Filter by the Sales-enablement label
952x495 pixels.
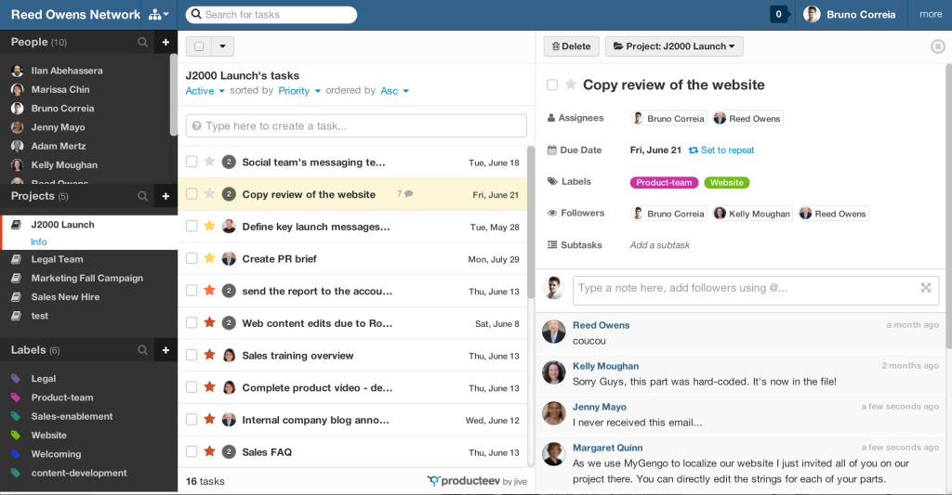(x=72, y=416)
